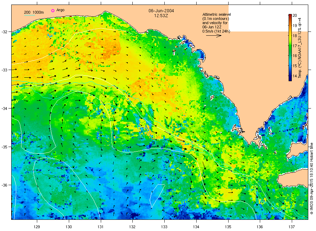Click the '06-Jun 12Z' annotation line
316x231 pixels.
pos(212,27)
